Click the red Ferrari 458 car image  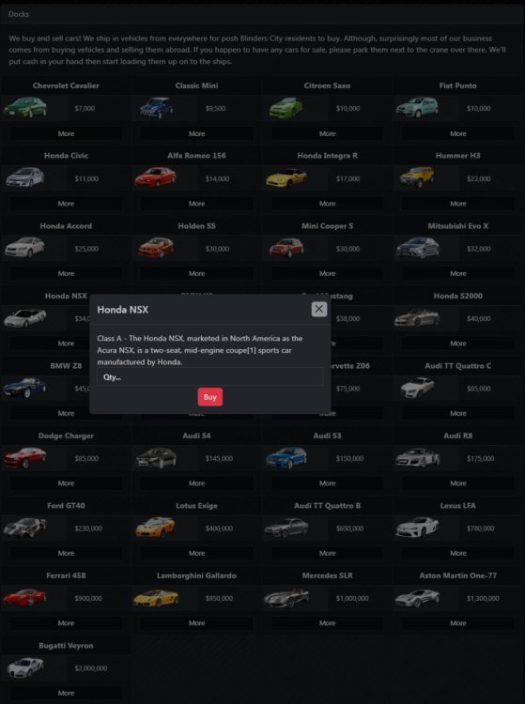[24, 598]
